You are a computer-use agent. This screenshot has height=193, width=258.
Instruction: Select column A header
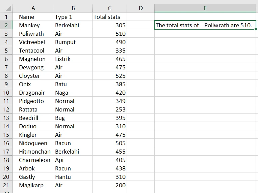point(33,8)
